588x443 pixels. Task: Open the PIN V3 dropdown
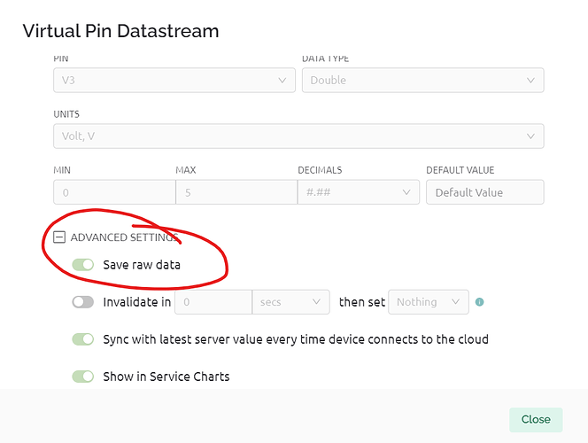pyautogui.click(x=174, y=81)
